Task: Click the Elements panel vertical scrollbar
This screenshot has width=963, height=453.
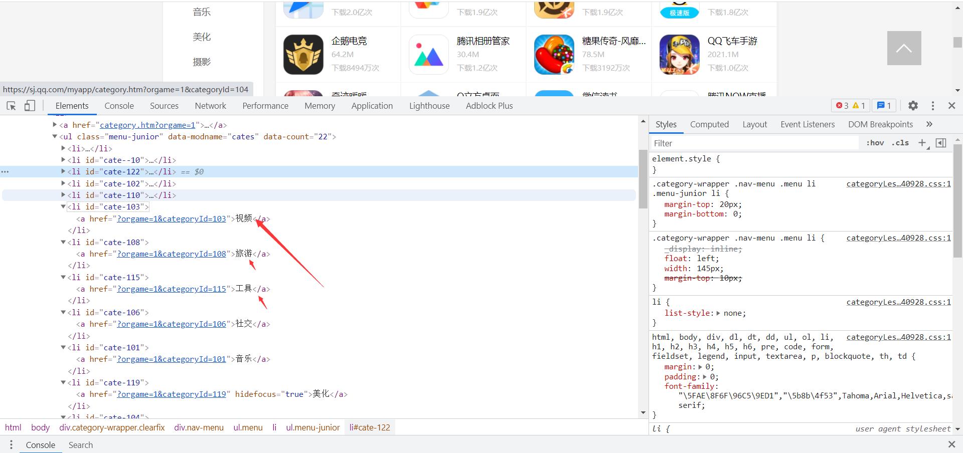Action: [x=643, y=178]
